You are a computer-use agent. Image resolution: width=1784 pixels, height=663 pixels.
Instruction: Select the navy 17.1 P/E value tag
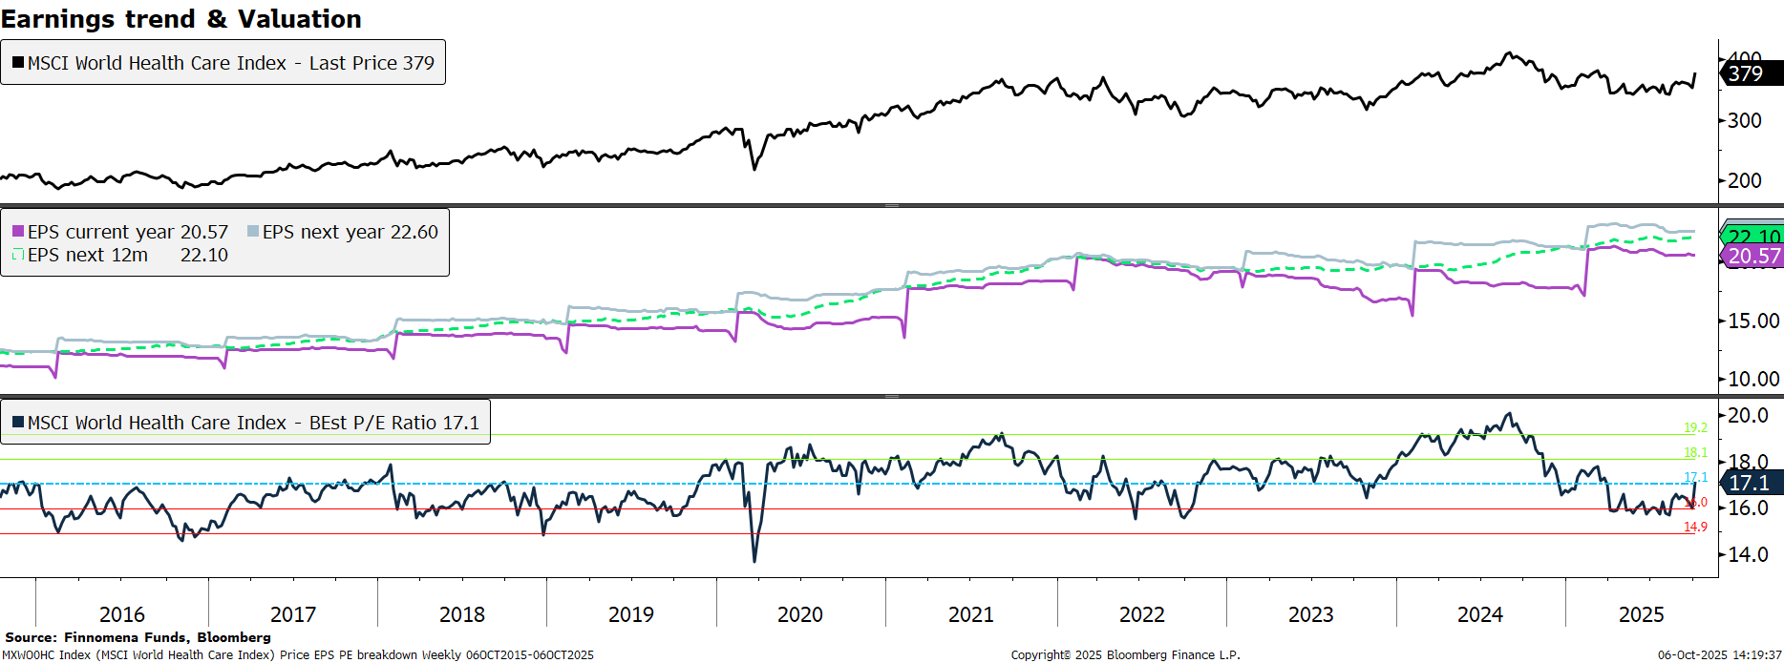pyautogui.click(x=1750, y=483)
